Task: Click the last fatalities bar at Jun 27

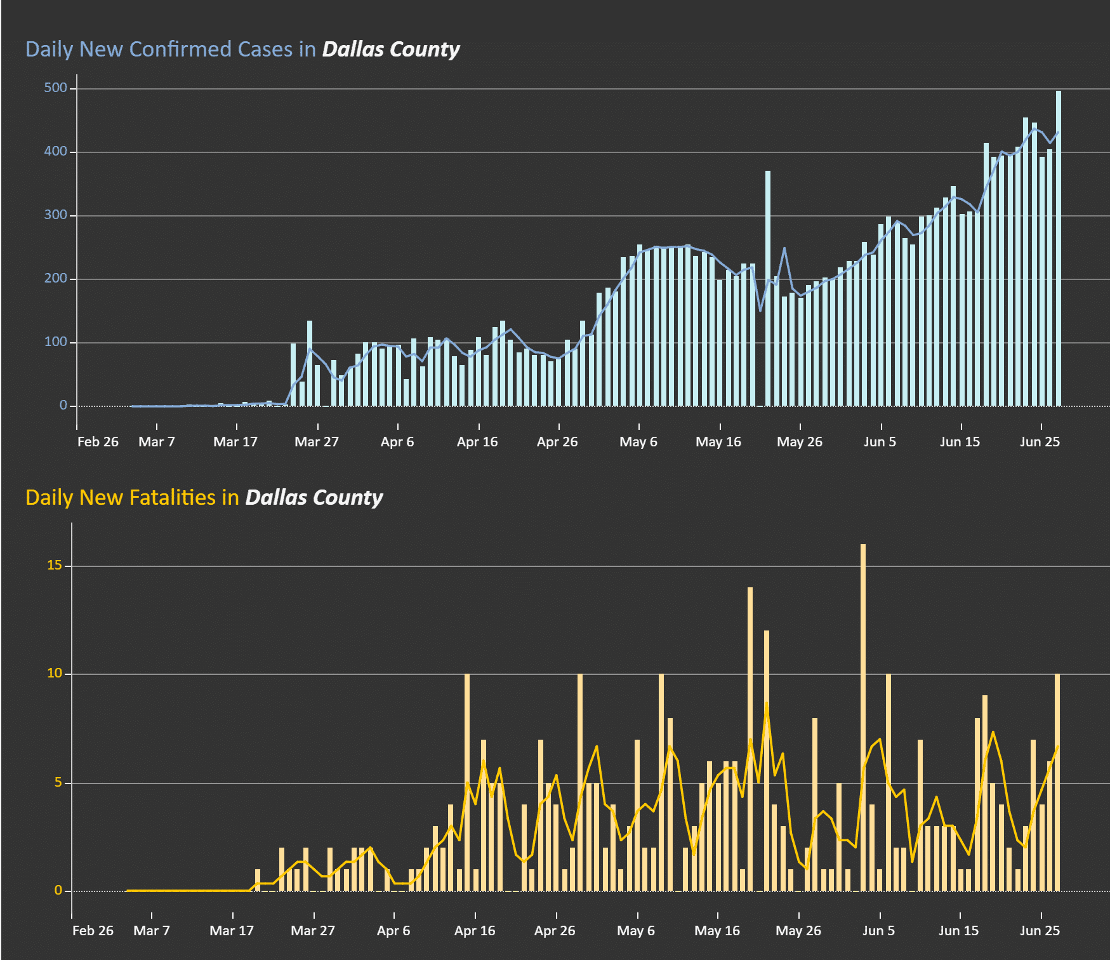Action: (x=1057, y=782)
